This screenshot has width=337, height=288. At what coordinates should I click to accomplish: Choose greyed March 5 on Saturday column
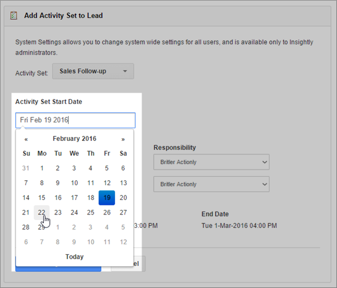pyautogui.click(x=123, y=227)
